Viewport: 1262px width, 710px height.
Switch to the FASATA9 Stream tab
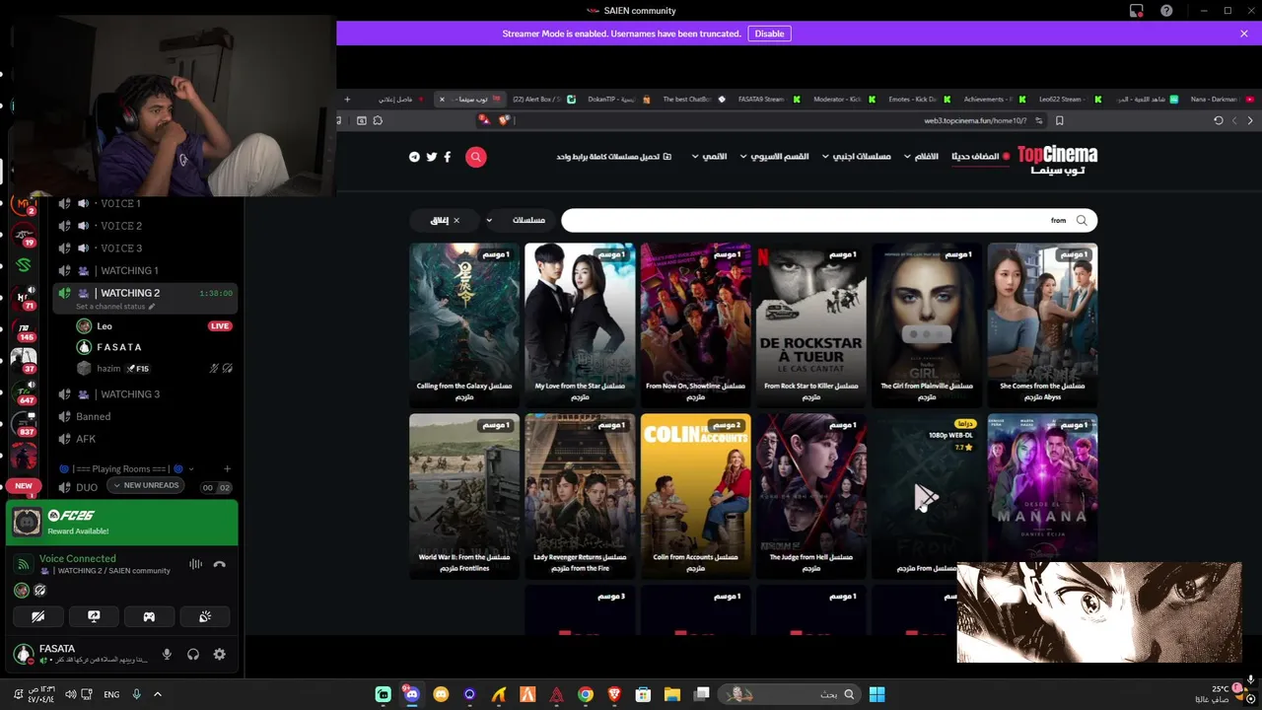768,99
